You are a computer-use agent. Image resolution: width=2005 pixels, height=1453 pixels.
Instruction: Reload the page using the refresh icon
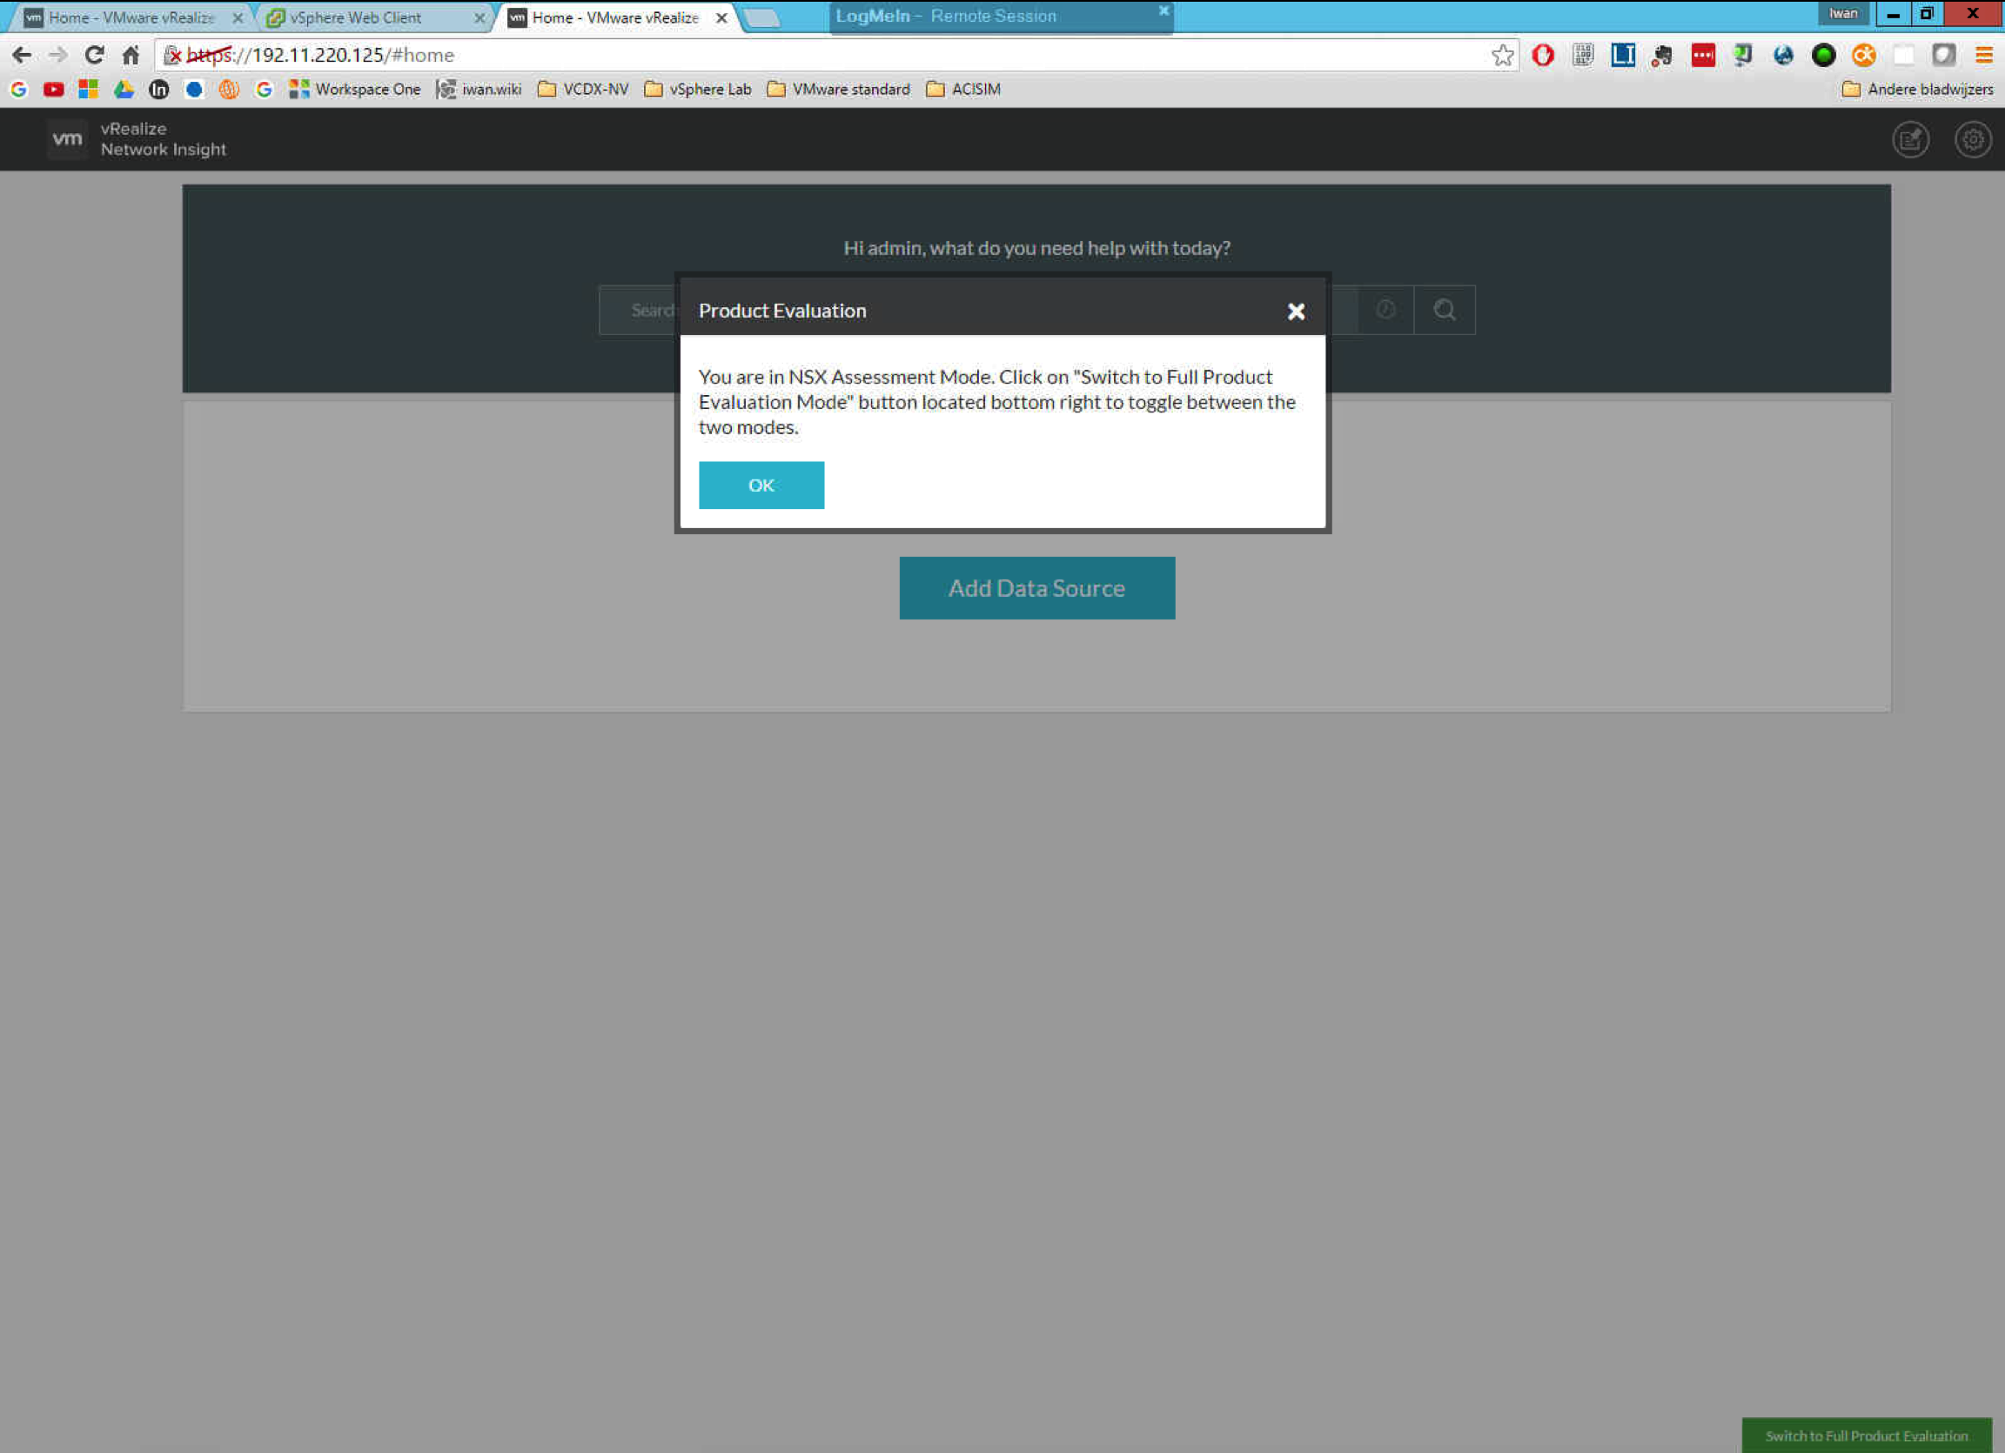point(94,56)
